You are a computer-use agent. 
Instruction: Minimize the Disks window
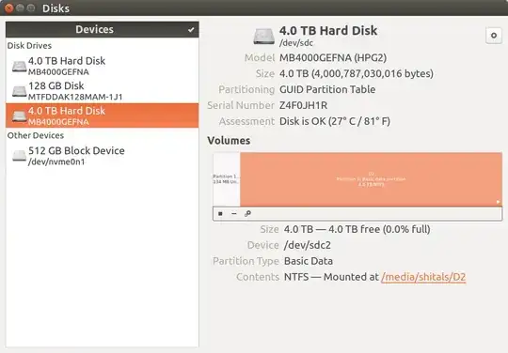pos(20,8)
